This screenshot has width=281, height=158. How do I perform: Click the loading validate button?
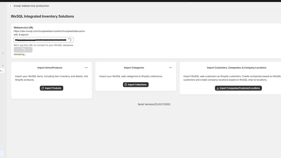click(23, 50)
